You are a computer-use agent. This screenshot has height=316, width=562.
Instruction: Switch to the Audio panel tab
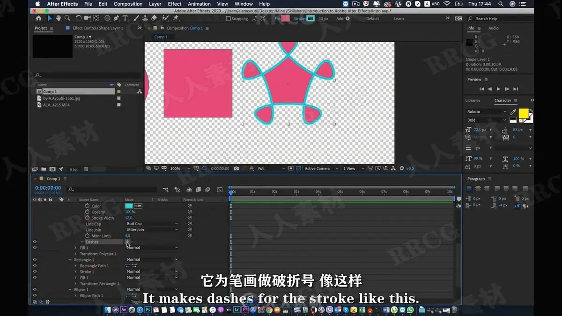click(494, 28)
